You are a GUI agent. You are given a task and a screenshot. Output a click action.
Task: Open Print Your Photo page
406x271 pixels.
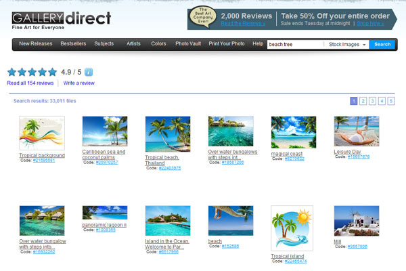227,43
